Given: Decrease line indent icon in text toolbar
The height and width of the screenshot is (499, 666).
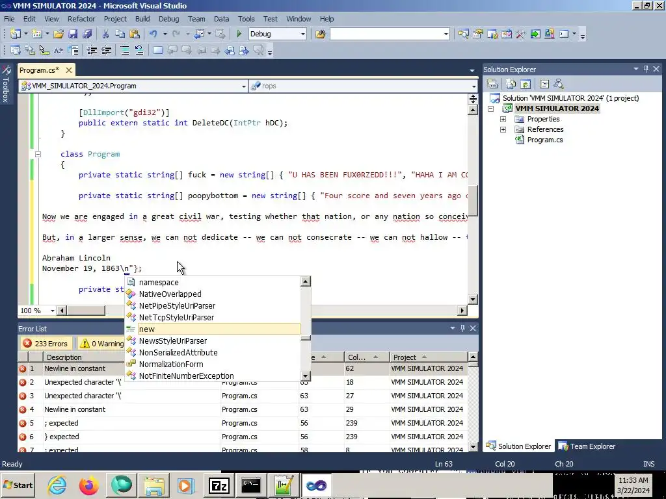Looking at the screenshot, I should coord(92,51).
